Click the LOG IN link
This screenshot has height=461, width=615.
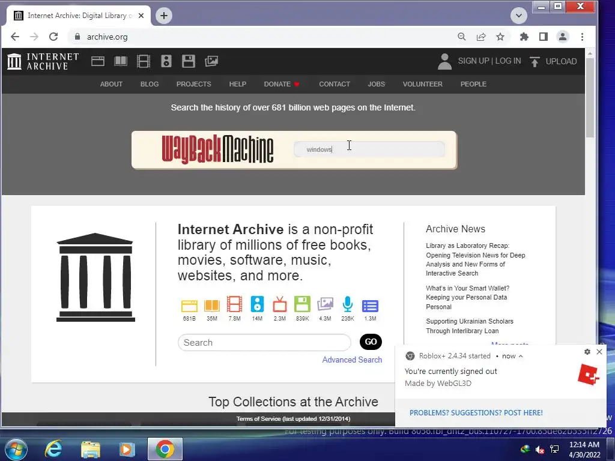(508, 61)
